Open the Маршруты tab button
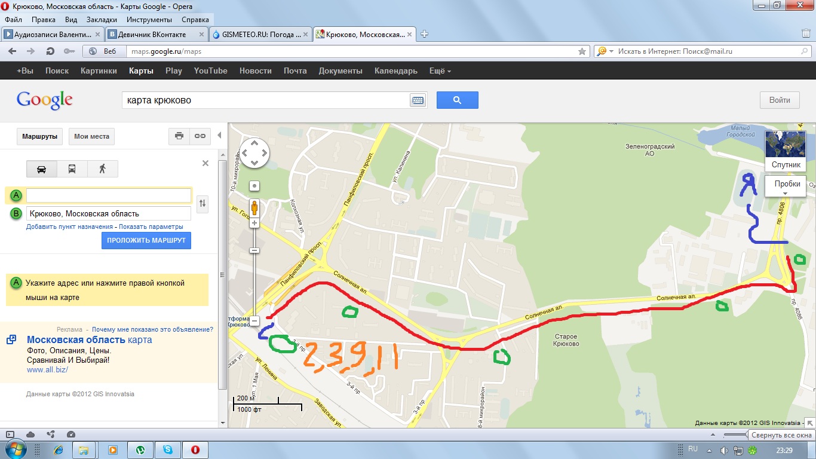816x459 pixels. [40, 136]
